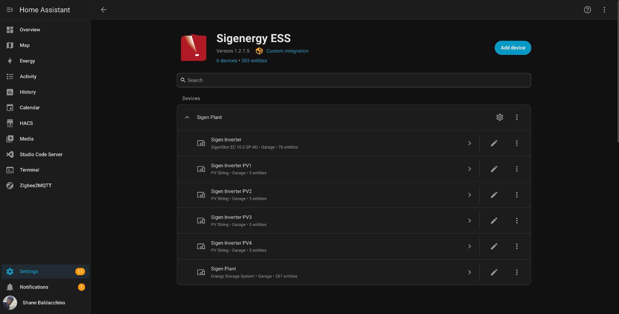Edit the Energy Storage System device pencil
This screenshot has width=619, height=314.
point(494,272)
